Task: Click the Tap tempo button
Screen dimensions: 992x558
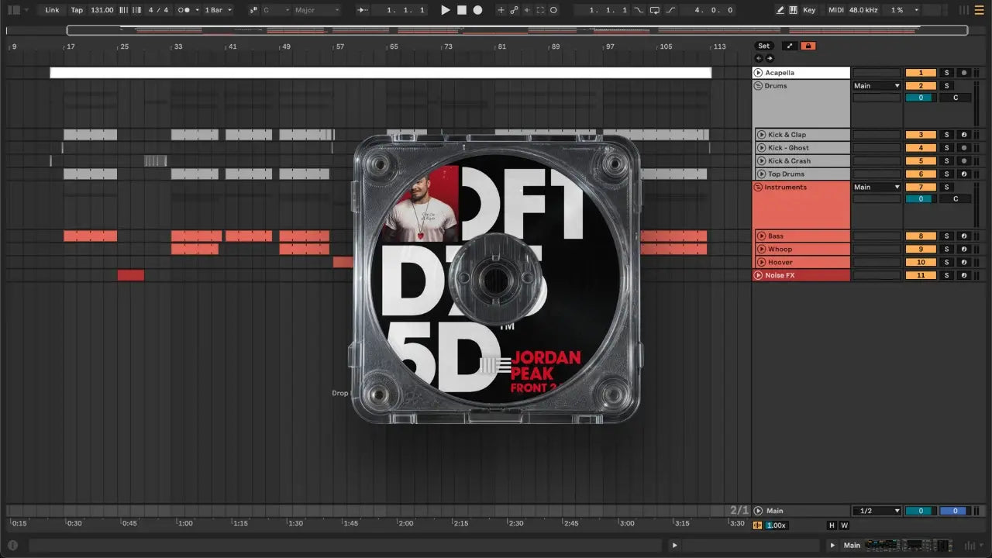Action: 77,10
